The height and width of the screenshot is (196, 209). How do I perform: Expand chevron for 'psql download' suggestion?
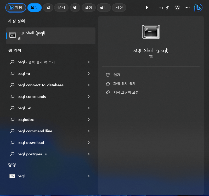point(89,143)
